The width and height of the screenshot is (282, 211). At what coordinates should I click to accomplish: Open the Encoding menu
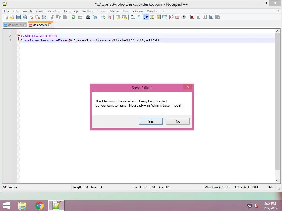click(53, 11)
